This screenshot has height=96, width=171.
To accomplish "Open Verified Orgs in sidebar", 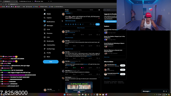I will (49, 49).
